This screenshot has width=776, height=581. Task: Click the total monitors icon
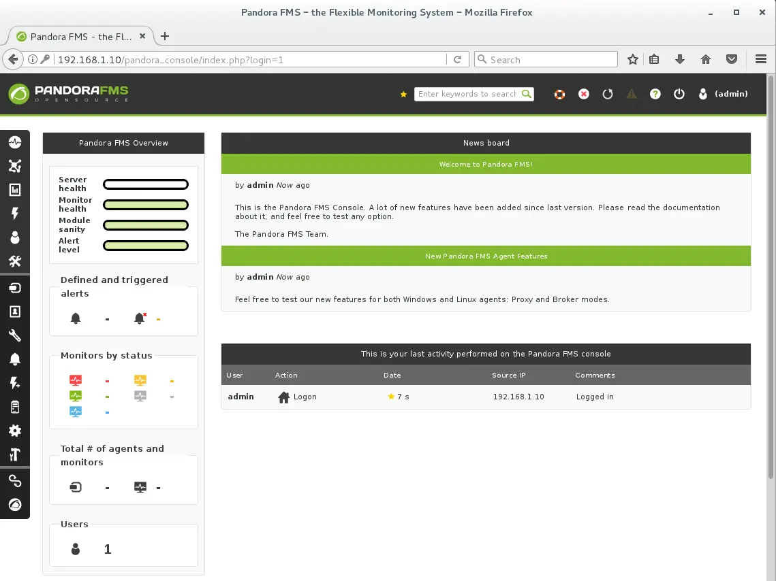pyautogui.click(x=140, y=488)
